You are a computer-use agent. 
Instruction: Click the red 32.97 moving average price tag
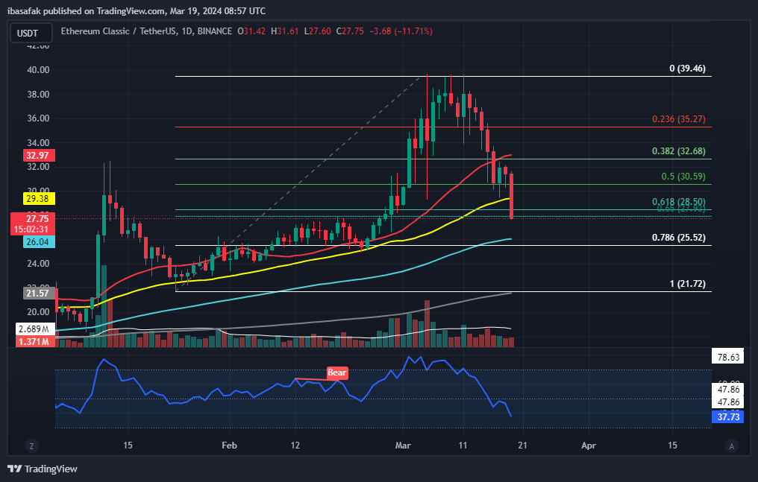(x=39, y=156)
